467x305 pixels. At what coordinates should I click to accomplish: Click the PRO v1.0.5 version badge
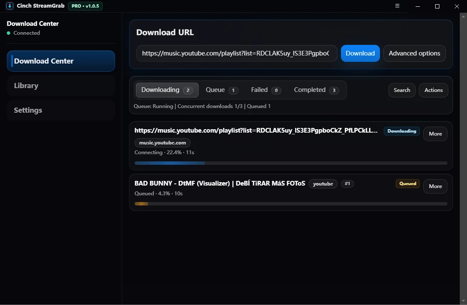[85, 6]
